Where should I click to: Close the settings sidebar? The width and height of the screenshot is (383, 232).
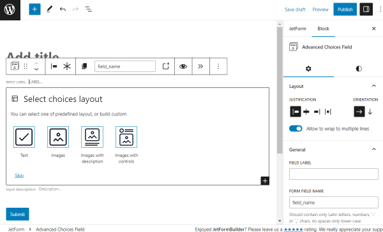373,29
